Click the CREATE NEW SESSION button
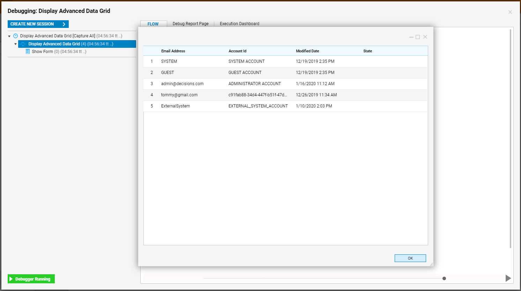The height and width of the screenshot is (291, 521). [38, 24]
